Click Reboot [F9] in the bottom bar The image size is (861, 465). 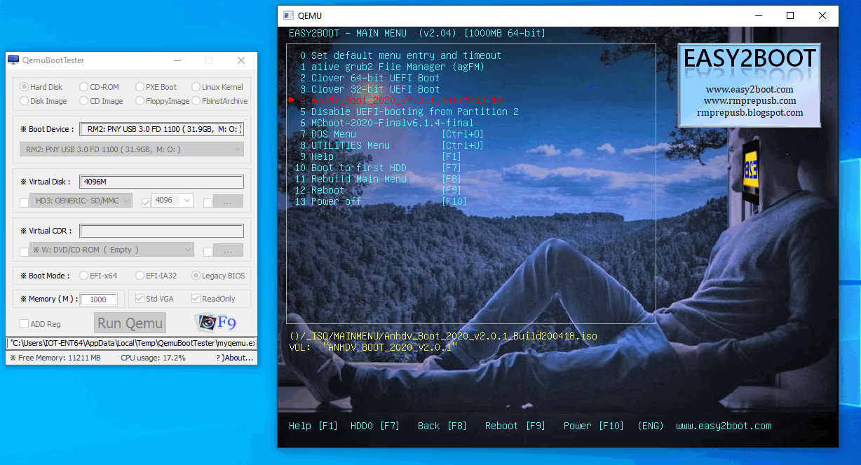[515, 426]
